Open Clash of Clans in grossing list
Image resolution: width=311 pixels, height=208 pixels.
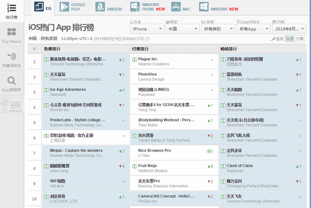click(x=240, y=166)
